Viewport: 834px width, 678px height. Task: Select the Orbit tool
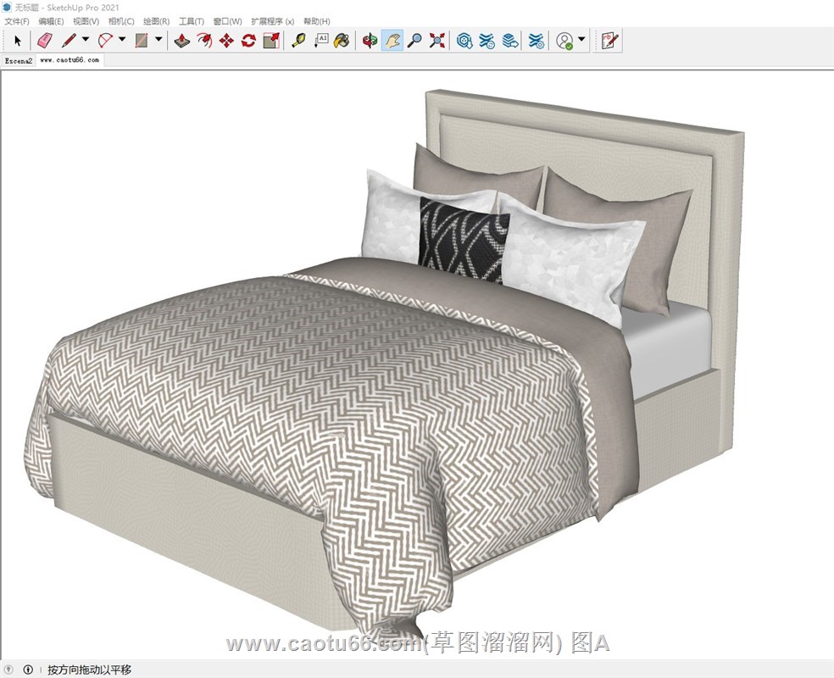coord(370,40)
